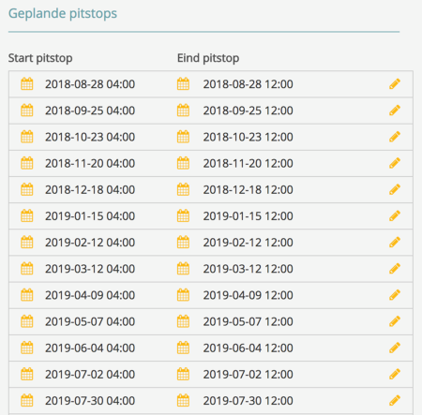Viewport: 422px width, 415px height.
Task: Click end calendar icon for 2019-01-15
Action: click(183, 215)
